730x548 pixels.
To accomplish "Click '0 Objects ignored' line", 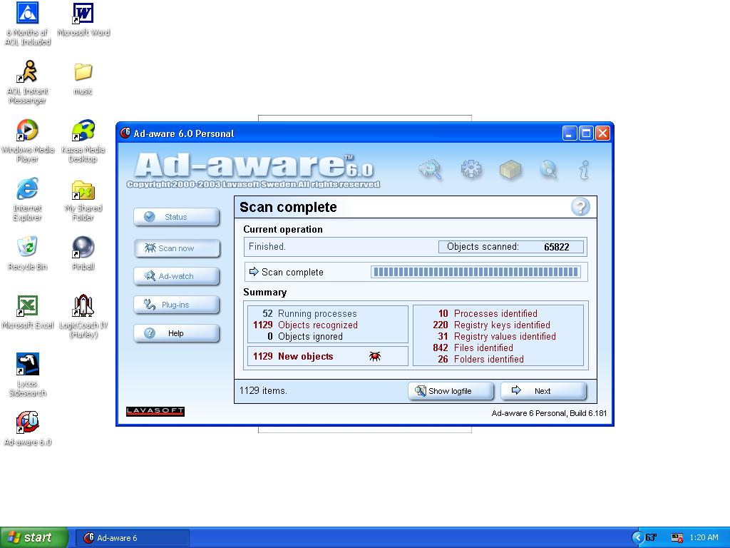I will [x=305, y=337].
